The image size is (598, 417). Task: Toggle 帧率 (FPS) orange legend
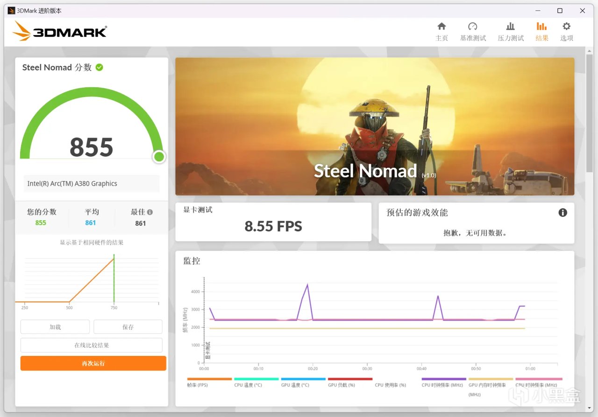coord(209,379)
